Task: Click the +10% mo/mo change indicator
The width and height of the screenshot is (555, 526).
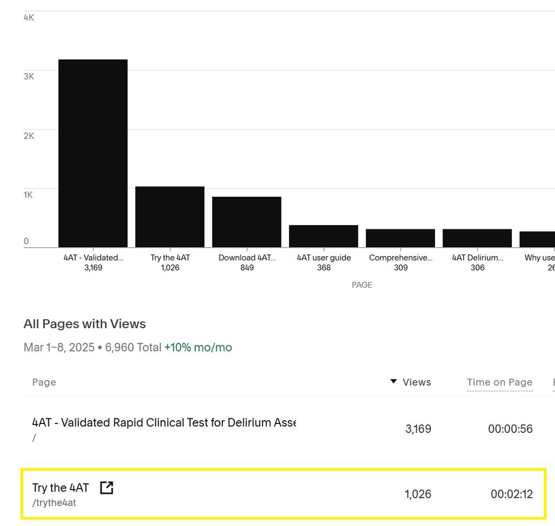Action: pos(198,348)
